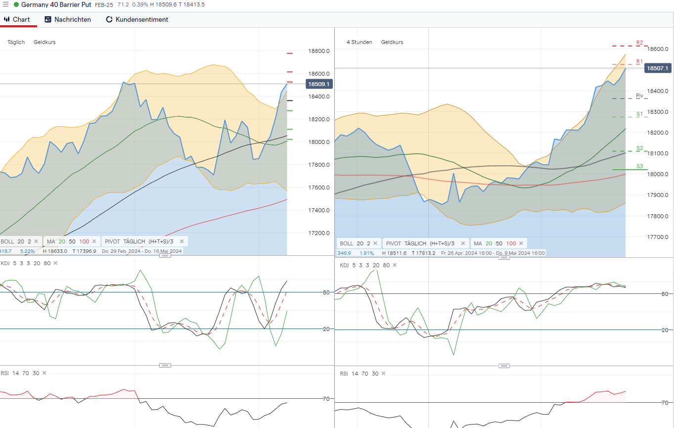
Task: Click the 18509.1 price label on daily axis
Action: 319,84
